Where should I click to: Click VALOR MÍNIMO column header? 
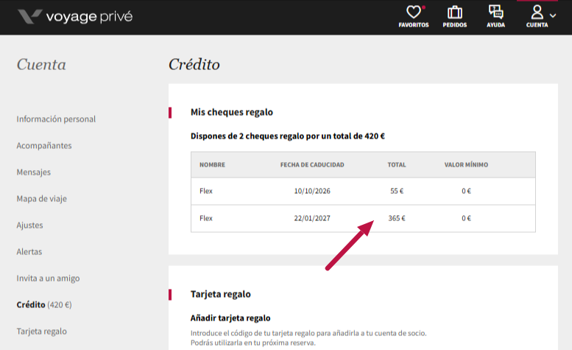[466, 165]
